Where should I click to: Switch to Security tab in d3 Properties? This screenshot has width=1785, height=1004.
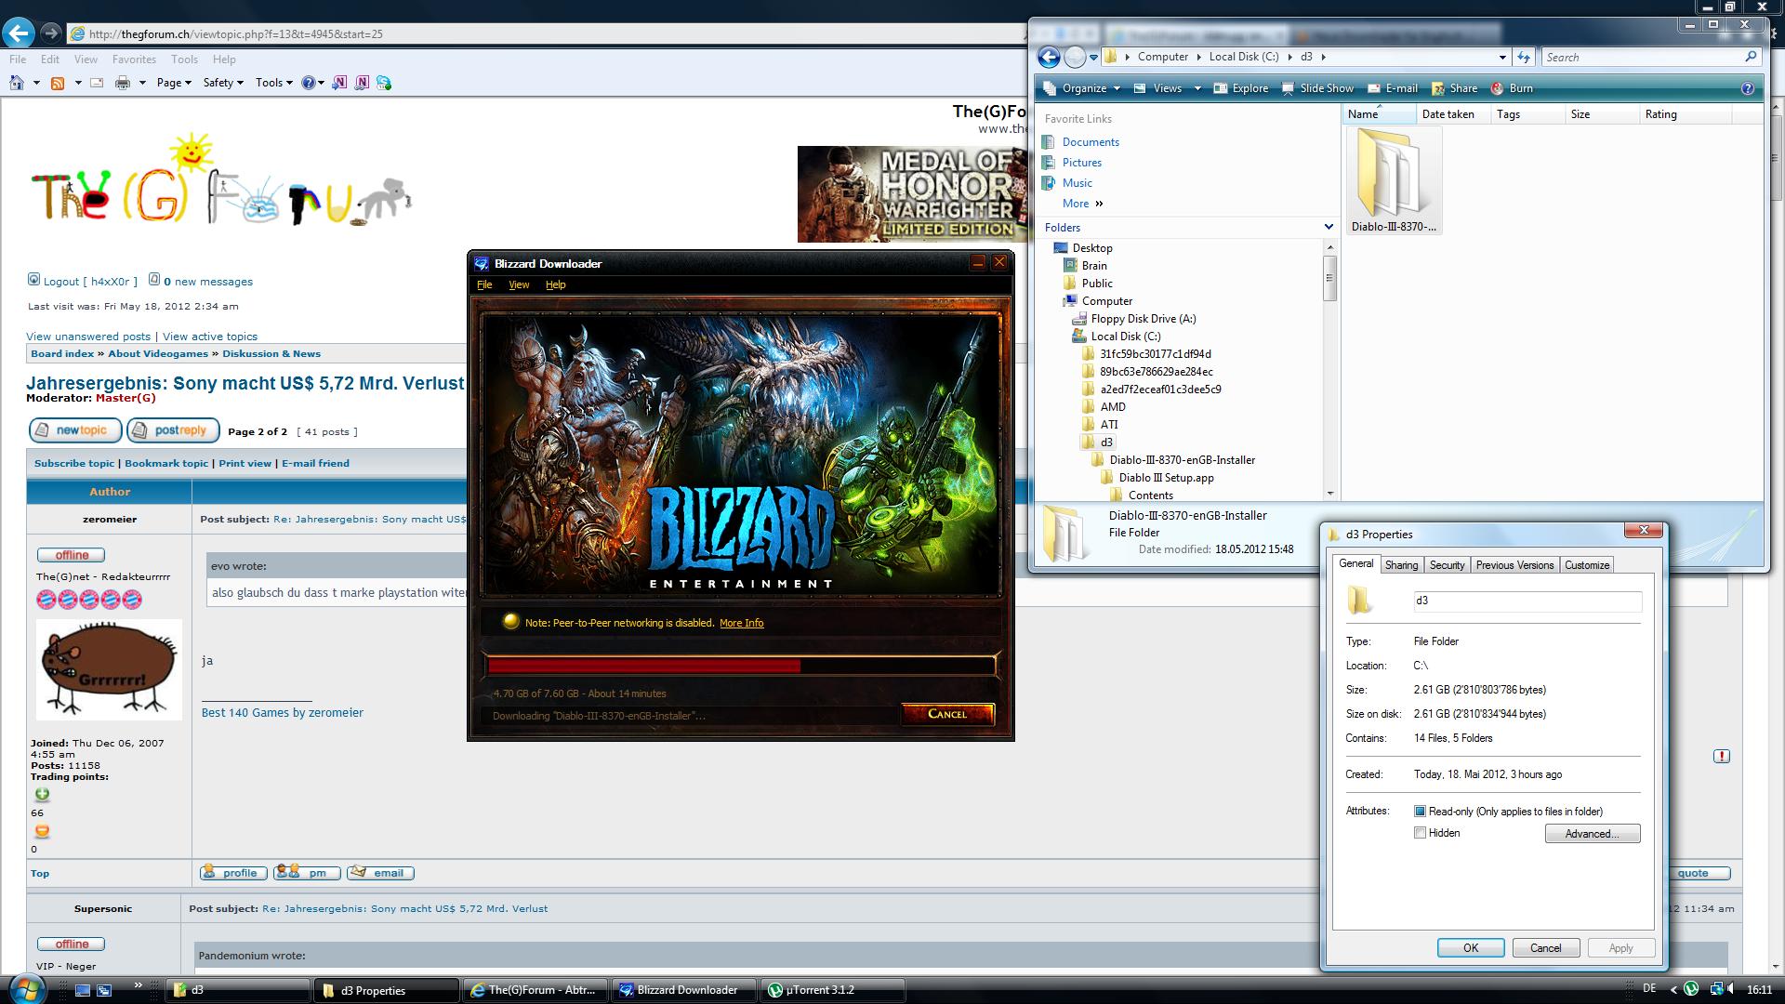coord(1447,565)
